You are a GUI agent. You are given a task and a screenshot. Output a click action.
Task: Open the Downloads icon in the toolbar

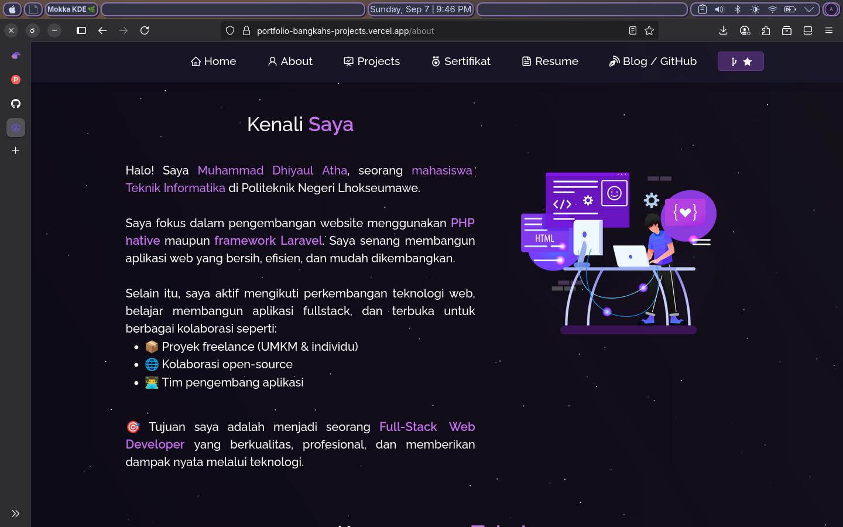(x=723, y=30)
